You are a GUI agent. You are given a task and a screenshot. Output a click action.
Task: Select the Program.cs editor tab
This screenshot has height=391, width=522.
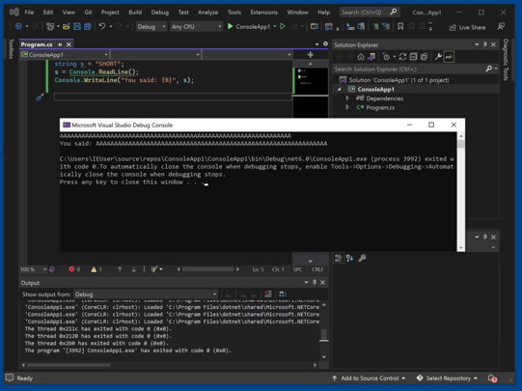click(x=37, y=44)
